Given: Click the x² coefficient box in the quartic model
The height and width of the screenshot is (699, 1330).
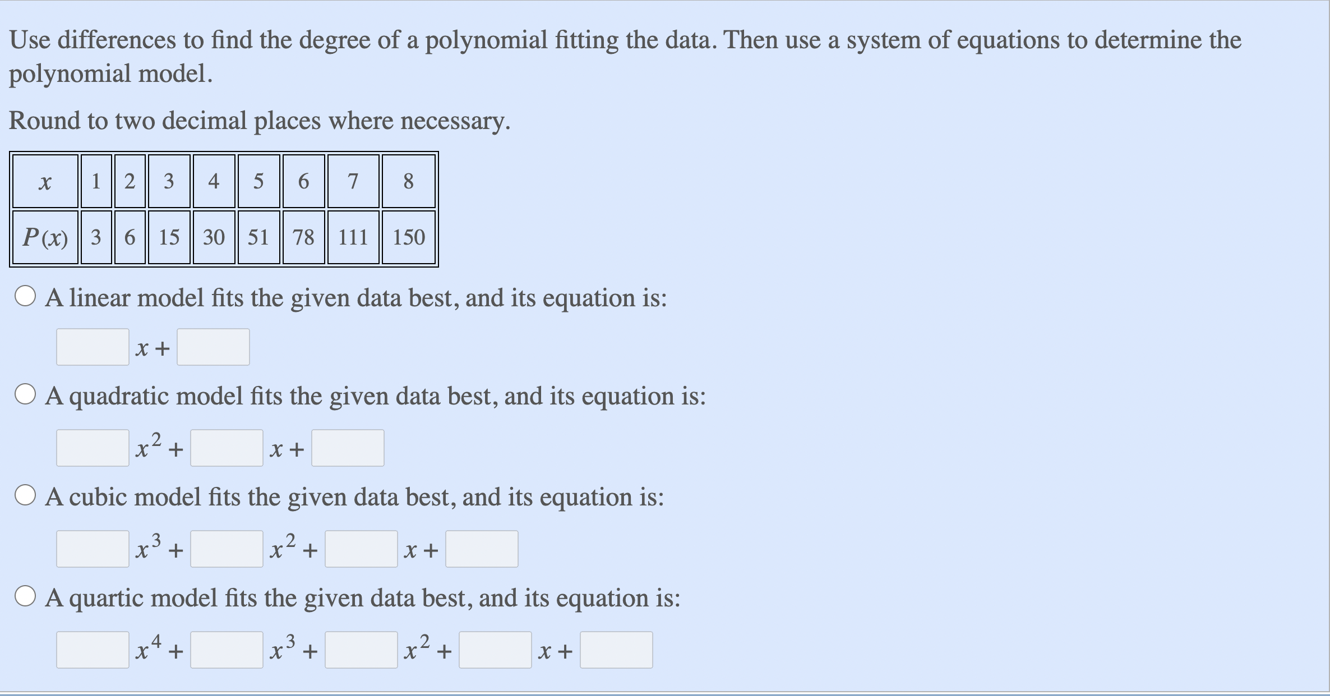Looking at the screenshot, I should click(x=362, y=649).
